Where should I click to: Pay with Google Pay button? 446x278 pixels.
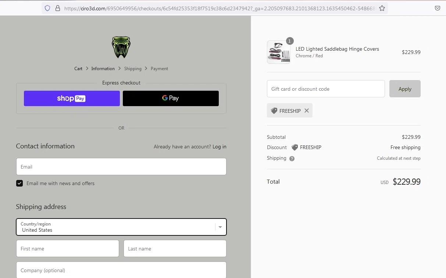point(171,98)
